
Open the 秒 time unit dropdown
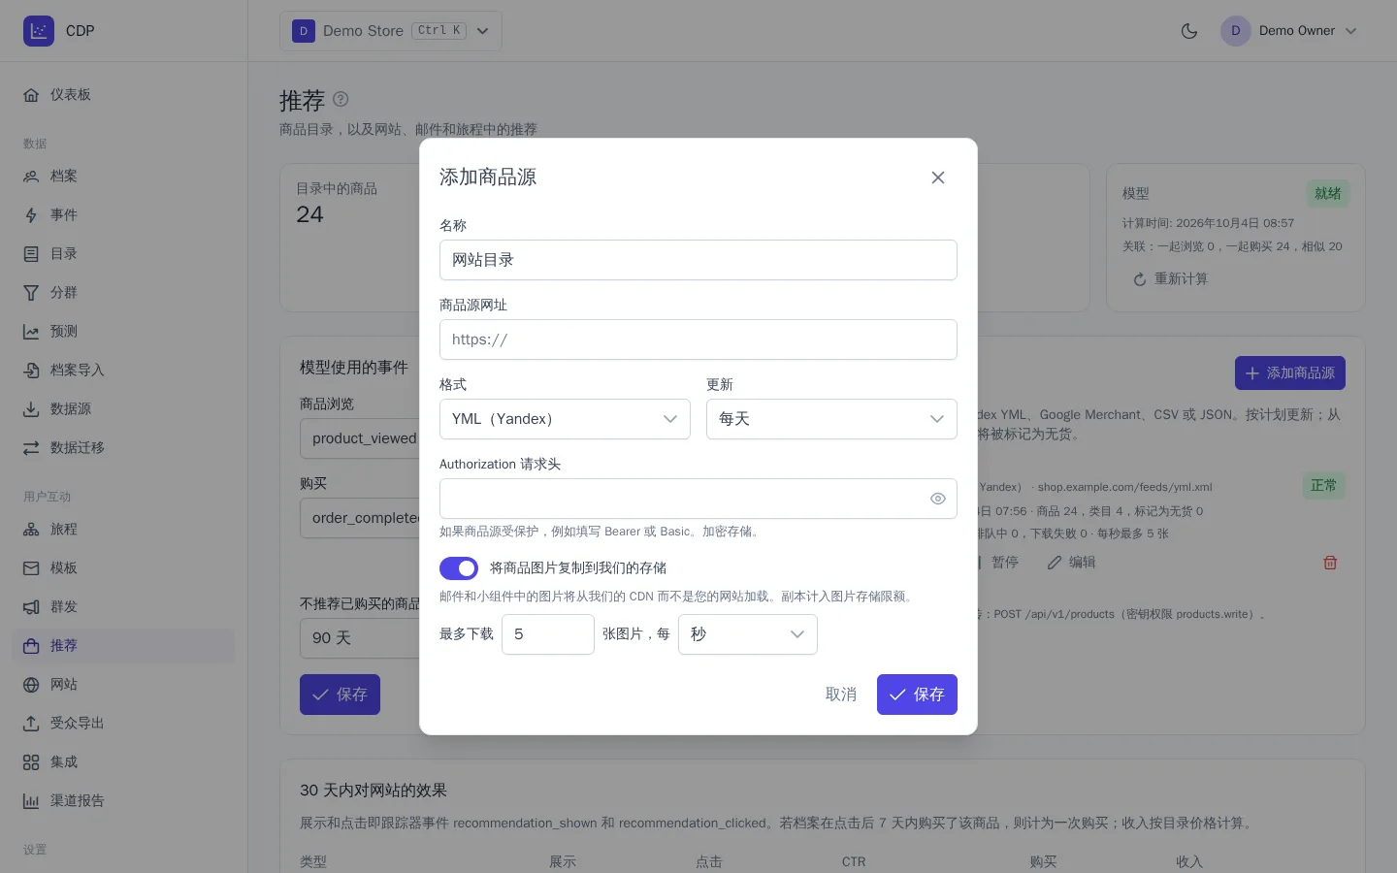point(748,634)
